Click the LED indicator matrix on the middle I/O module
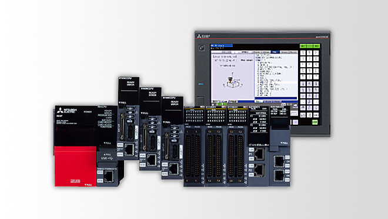This screenshot has height=219, width=388. (x=216, y=115)
